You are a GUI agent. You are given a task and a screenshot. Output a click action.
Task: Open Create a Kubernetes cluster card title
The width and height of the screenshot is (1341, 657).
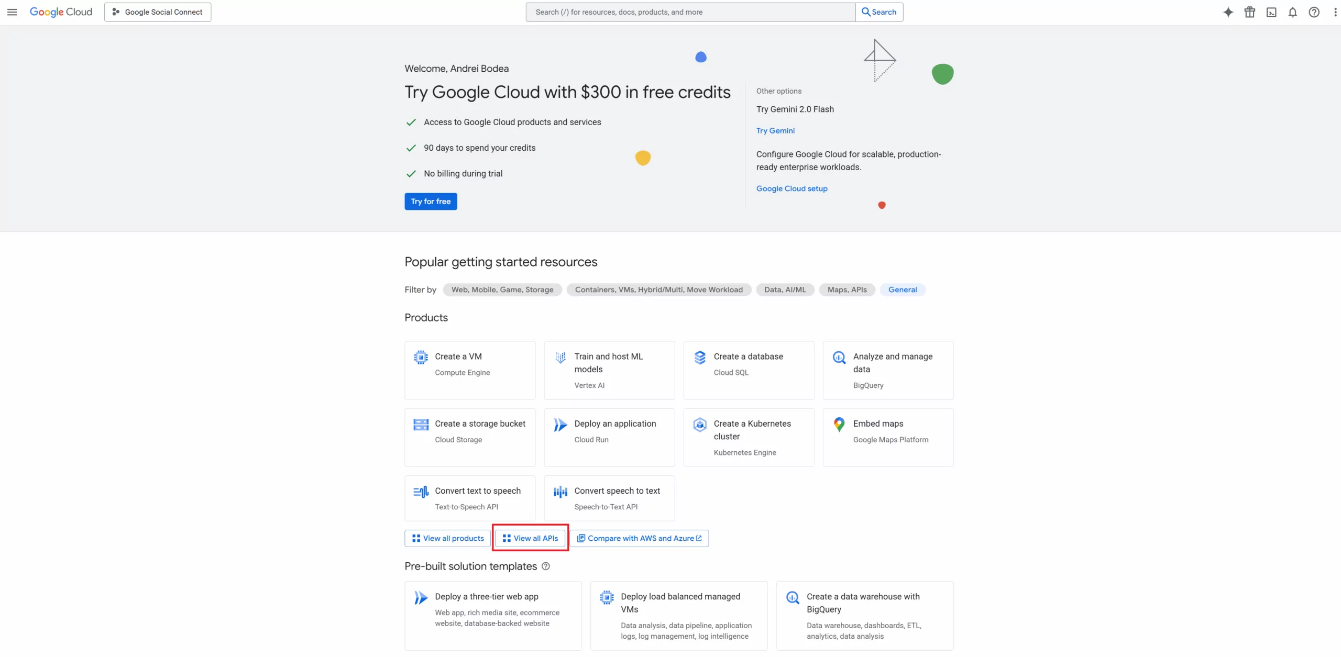coord(752,430)
